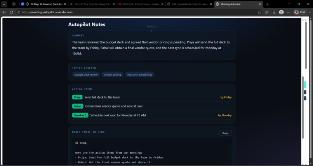Click Hi team, line in draft email
The height and width of the screenshot is (166, 313).
coord(81,143)
